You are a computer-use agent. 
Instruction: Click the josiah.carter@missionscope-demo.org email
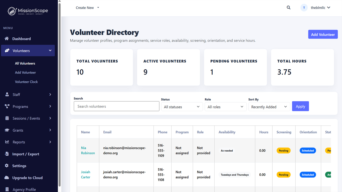pos(124,174)
